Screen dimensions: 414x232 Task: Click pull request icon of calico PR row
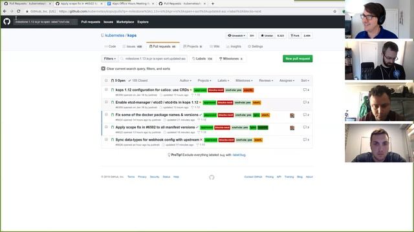click(x=113, y=90)
